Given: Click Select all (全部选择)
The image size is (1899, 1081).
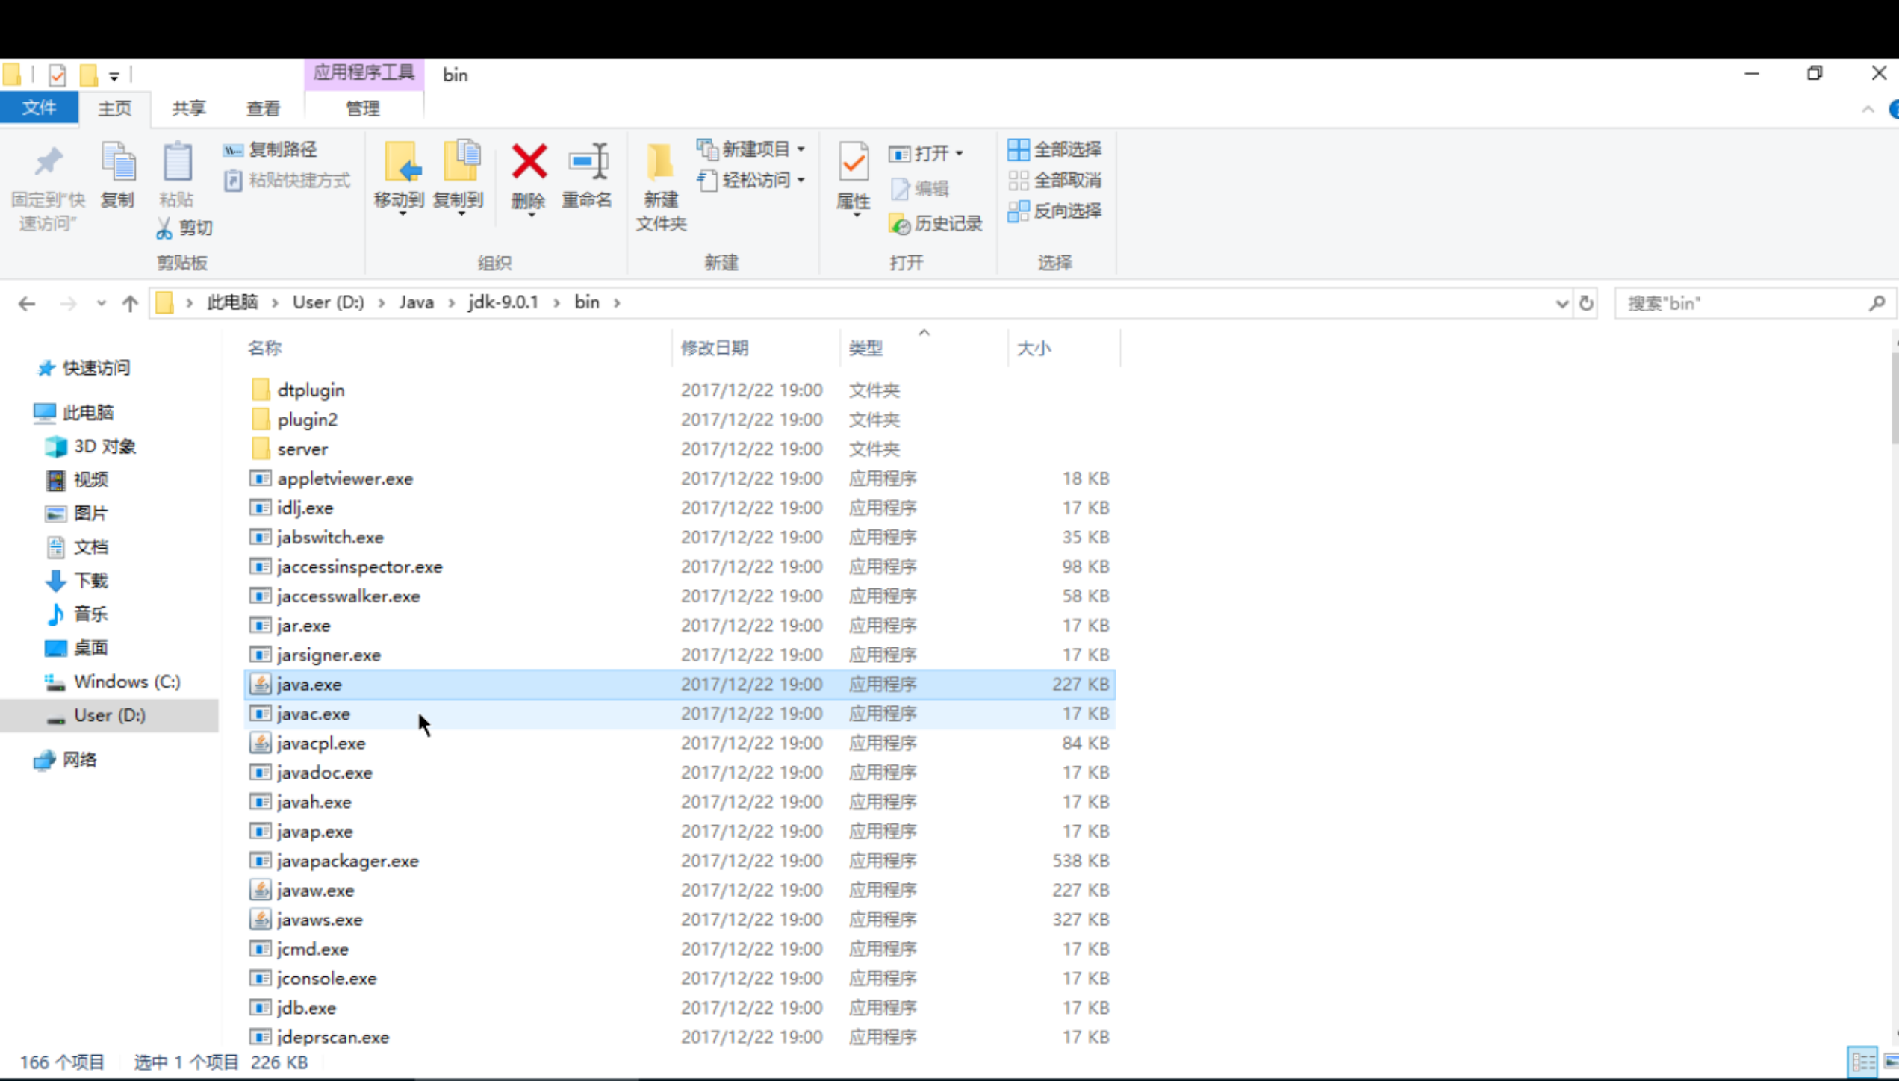Looking at the screenshot, I should tap(1054, 149).
